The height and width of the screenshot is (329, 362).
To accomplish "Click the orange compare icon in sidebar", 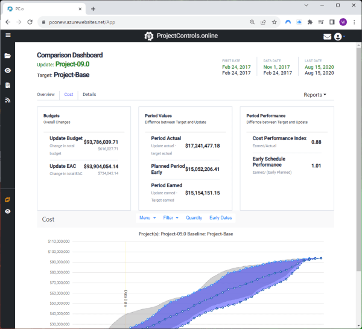I will point(8,200).
